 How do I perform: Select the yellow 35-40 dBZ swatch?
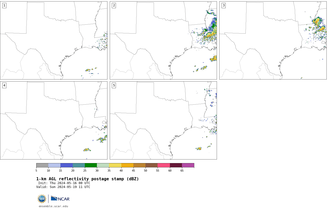(x=115, y=165)
